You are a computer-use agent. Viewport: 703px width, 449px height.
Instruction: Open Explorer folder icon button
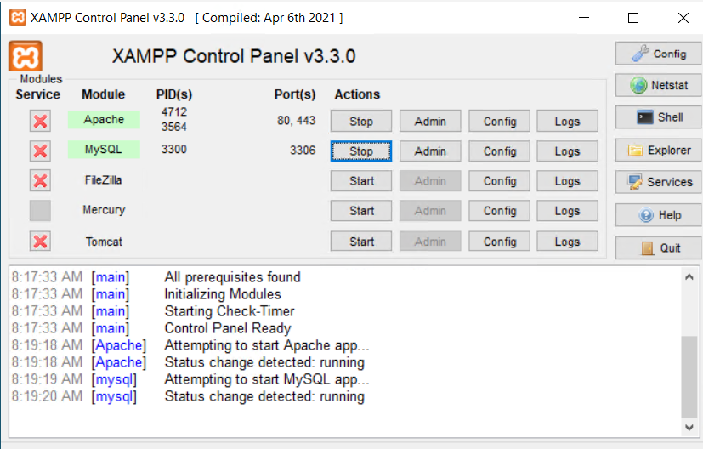point(658,151)
